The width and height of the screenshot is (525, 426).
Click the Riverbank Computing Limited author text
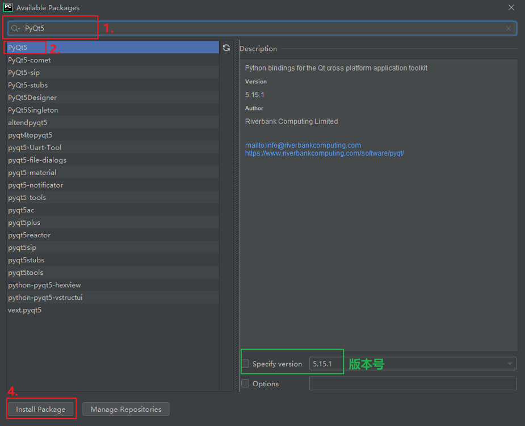pos(291,121)
